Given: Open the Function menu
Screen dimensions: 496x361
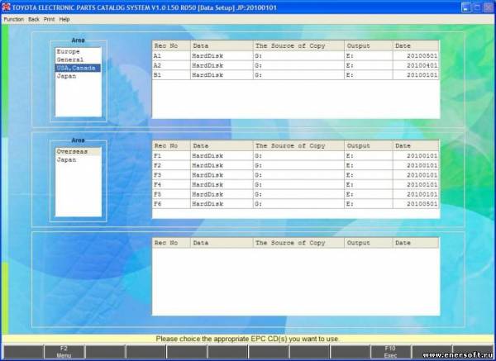Looking at the screenshot, I should [13, 19].
